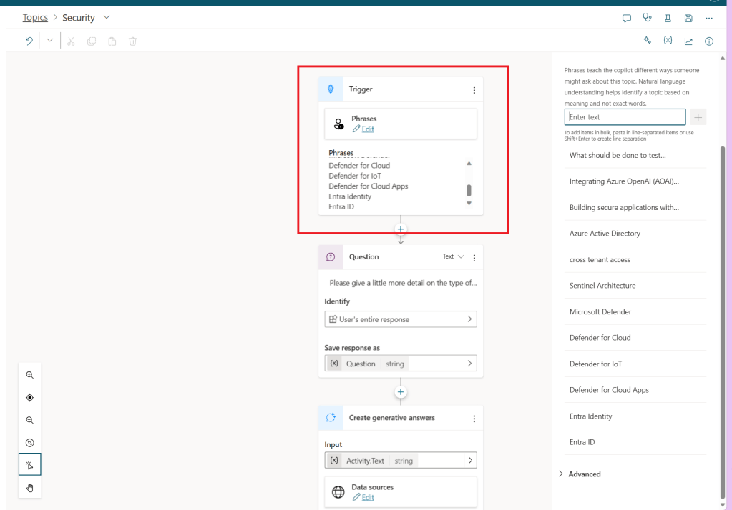Click Edit link under Phrases
This screenshot has height=510, width=732.
367,129
